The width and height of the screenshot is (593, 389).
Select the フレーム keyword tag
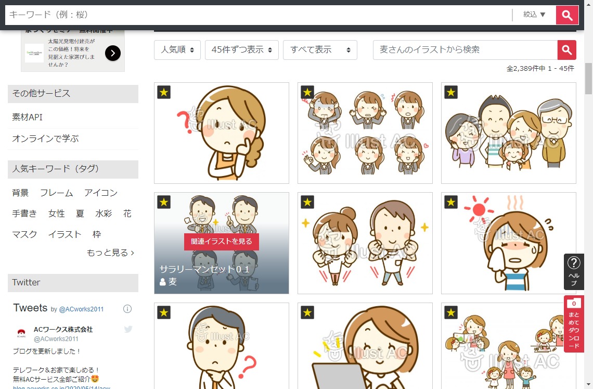click(x=57, y=193)
